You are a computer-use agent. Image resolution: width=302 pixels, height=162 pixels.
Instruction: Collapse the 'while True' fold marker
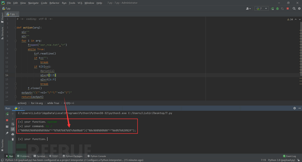point(16,49)
